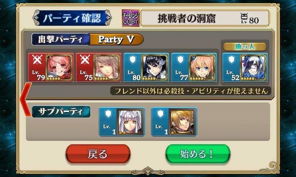Click the crossed swords icon on Lv. 79 card
Image resolution: width=296 pixels, height=177 pixels.
pyautogui.click(x=37, y=60)
